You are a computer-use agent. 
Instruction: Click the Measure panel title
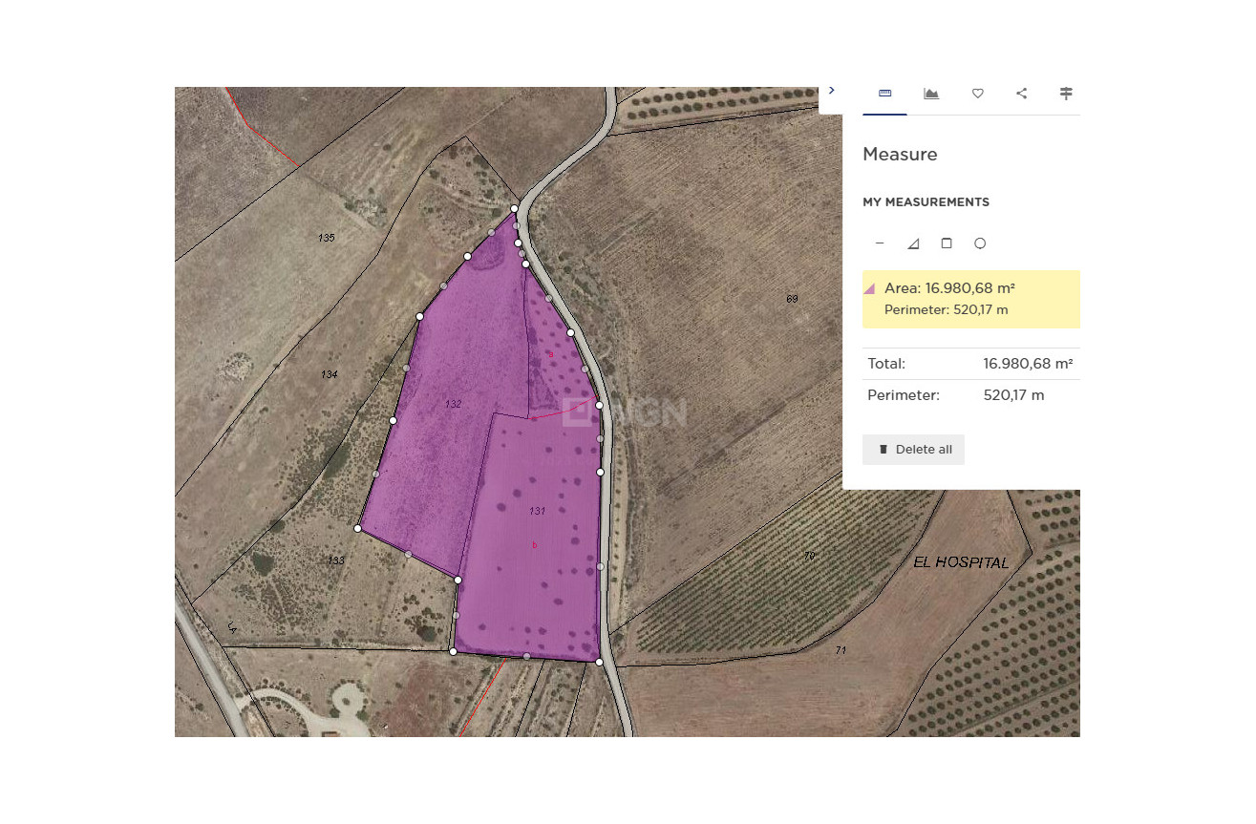pyautogui.click(x=900, y=154)
